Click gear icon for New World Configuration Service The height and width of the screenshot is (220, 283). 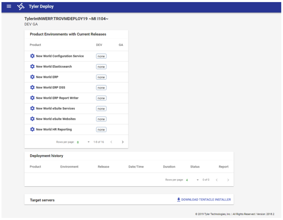click(x=32, y=56)
